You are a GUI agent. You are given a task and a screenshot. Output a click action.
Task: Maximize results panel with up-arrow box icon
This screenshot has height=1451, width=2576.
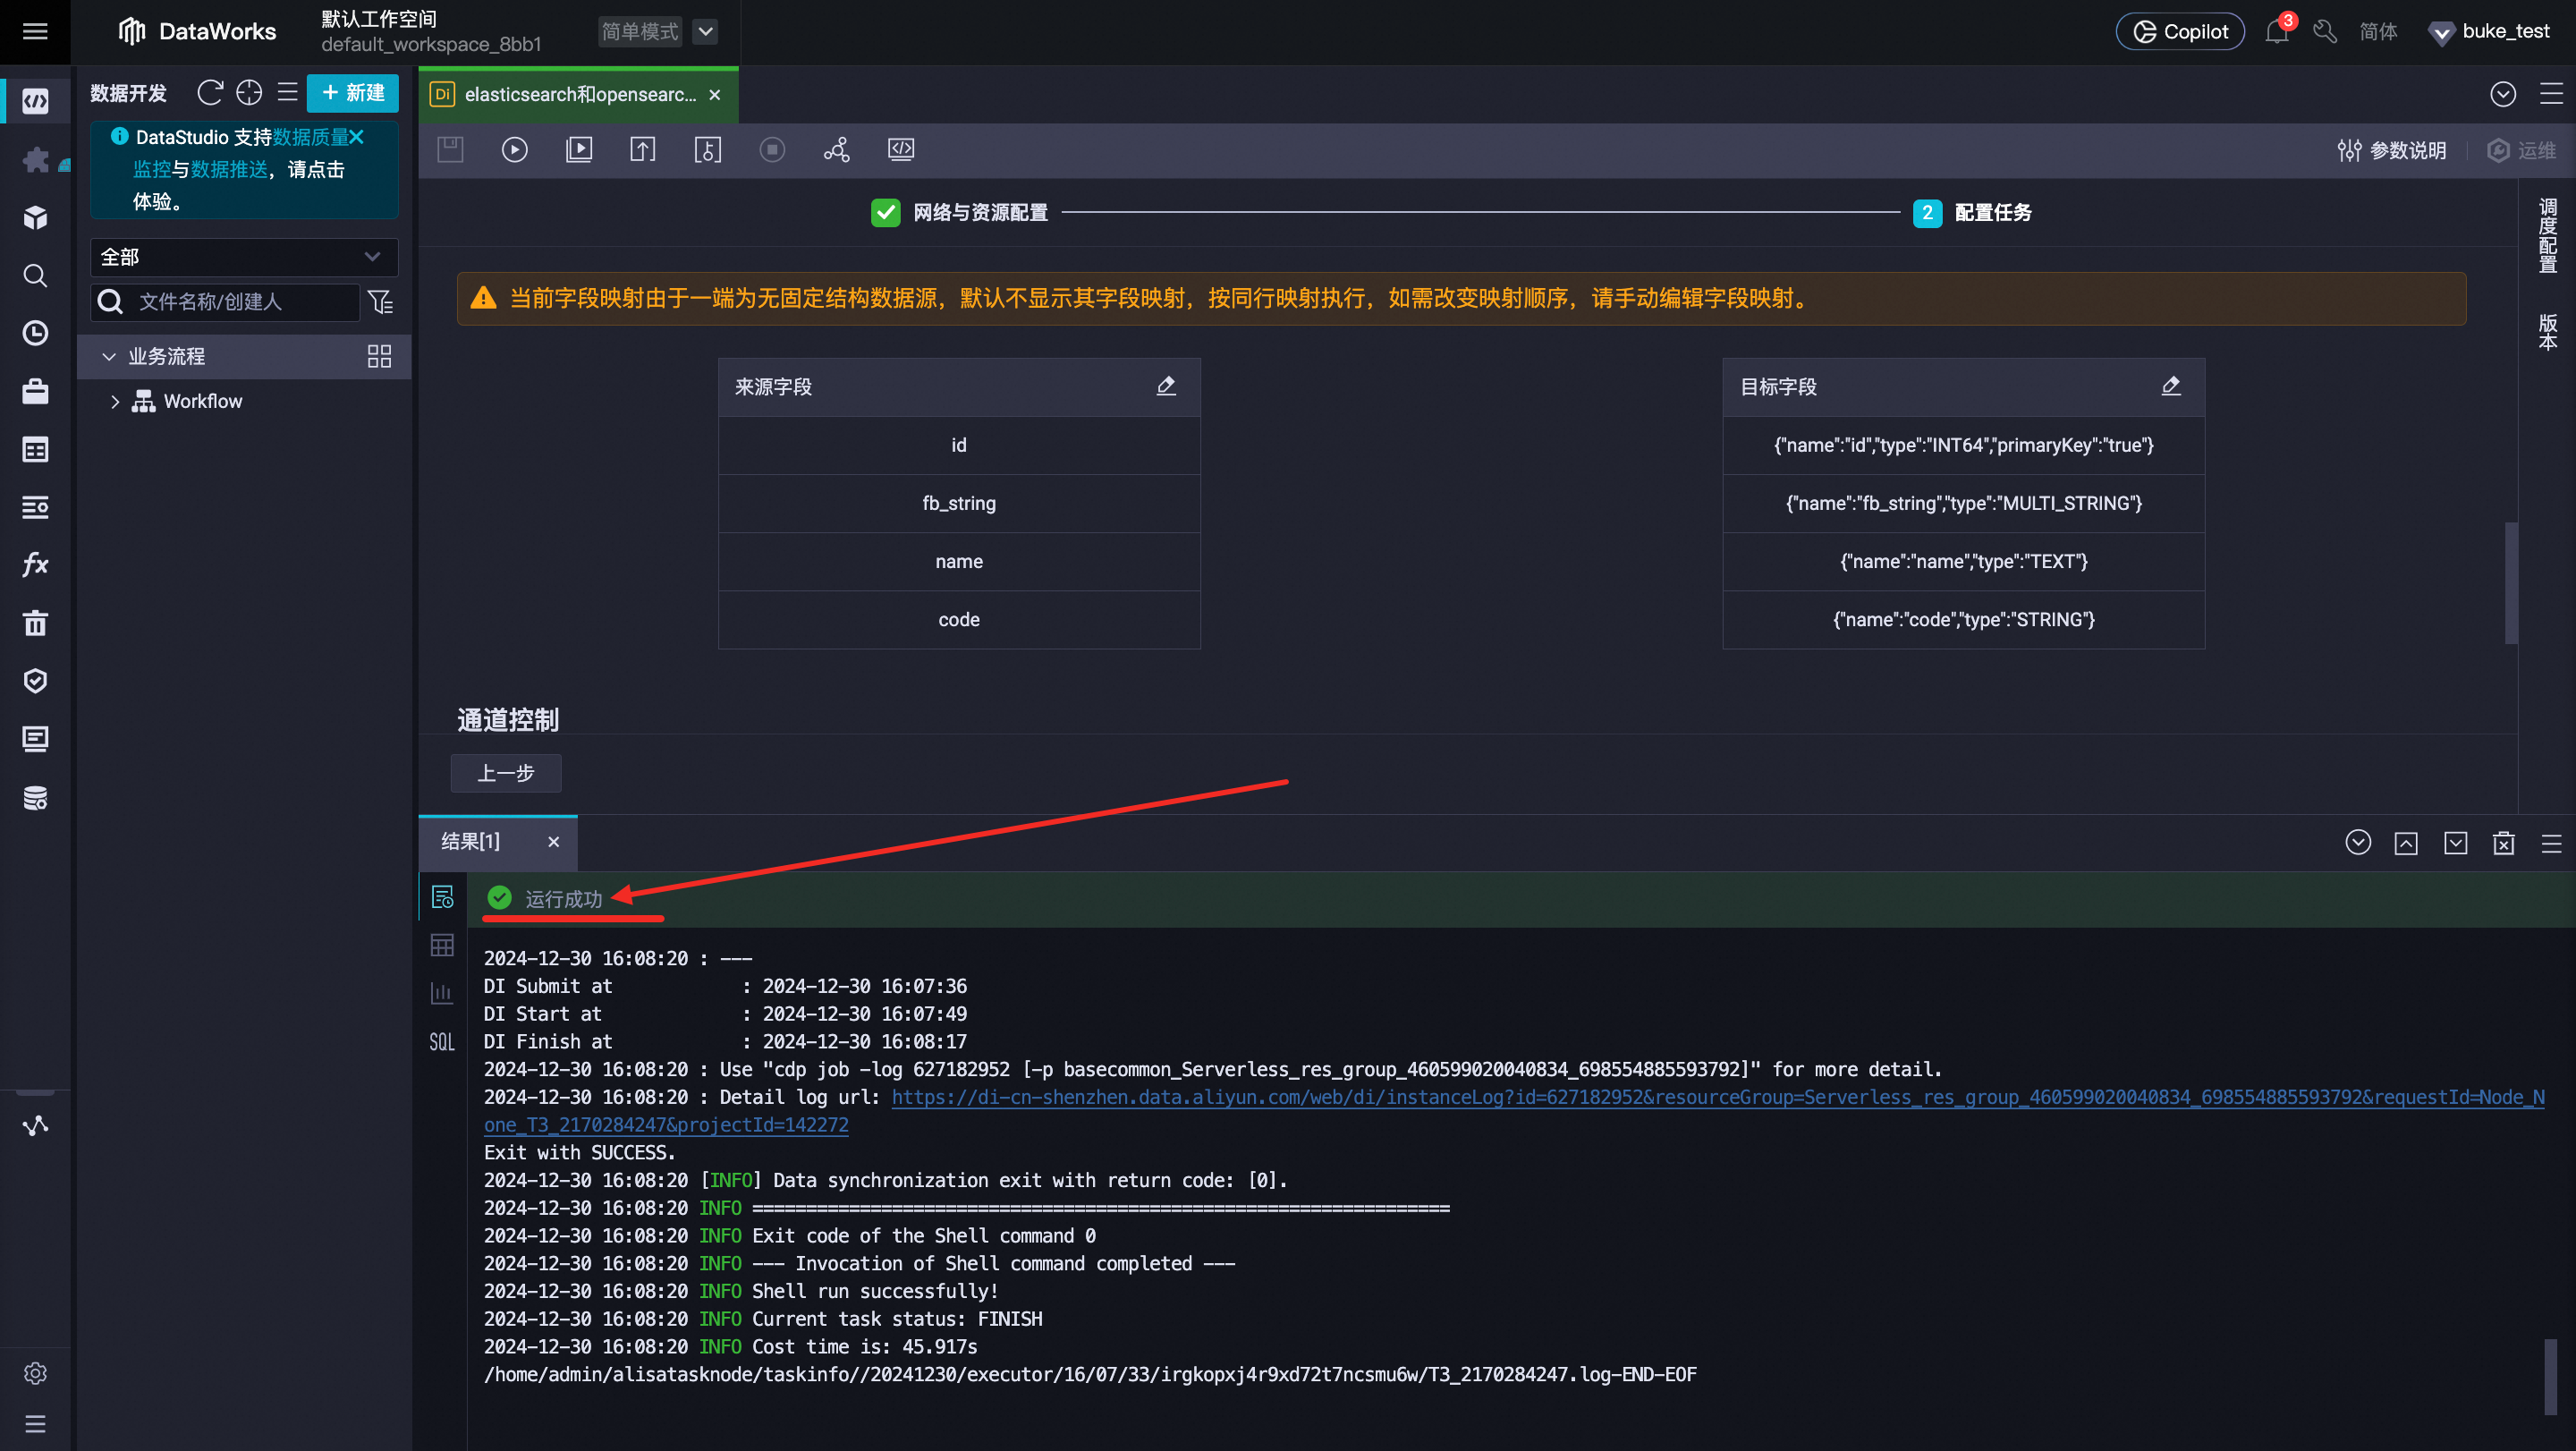click(2406, 843)
